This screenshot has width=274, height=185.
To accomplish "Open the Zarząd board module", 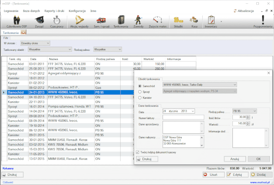I will click(x=39, y=22).
